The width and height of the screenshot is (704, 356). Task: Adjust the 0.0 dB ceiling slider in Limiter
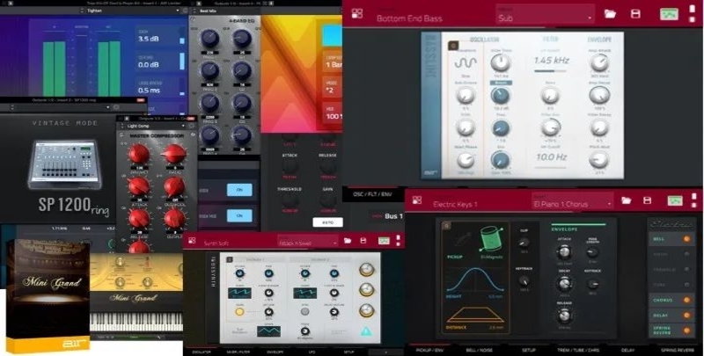182,62
